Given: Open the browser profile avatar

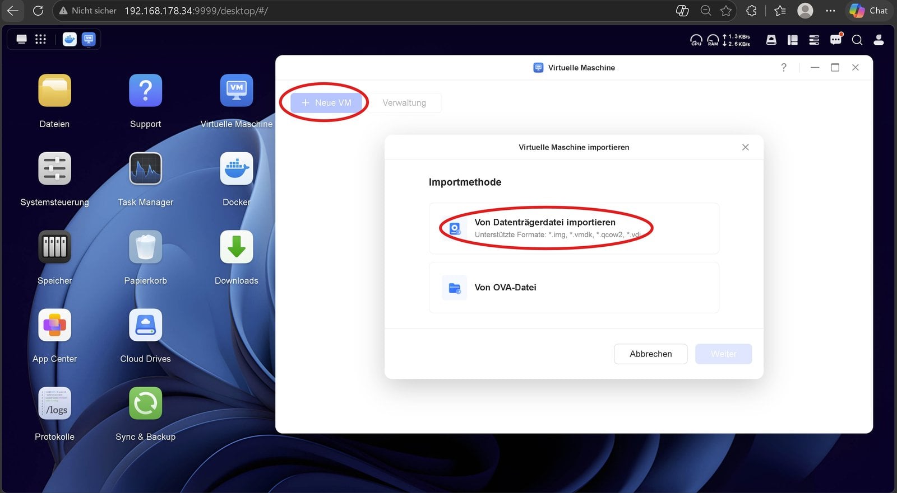Looking at the screenshot, I should pos(805,11).
